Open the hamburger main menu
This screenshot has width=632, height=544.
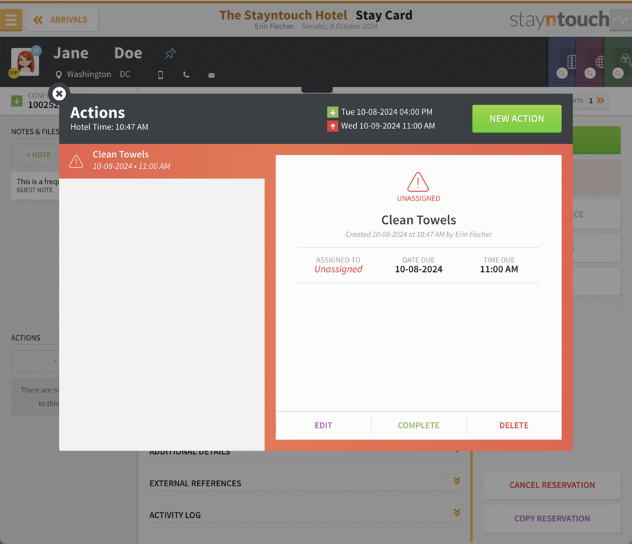[x=11, y=20]
